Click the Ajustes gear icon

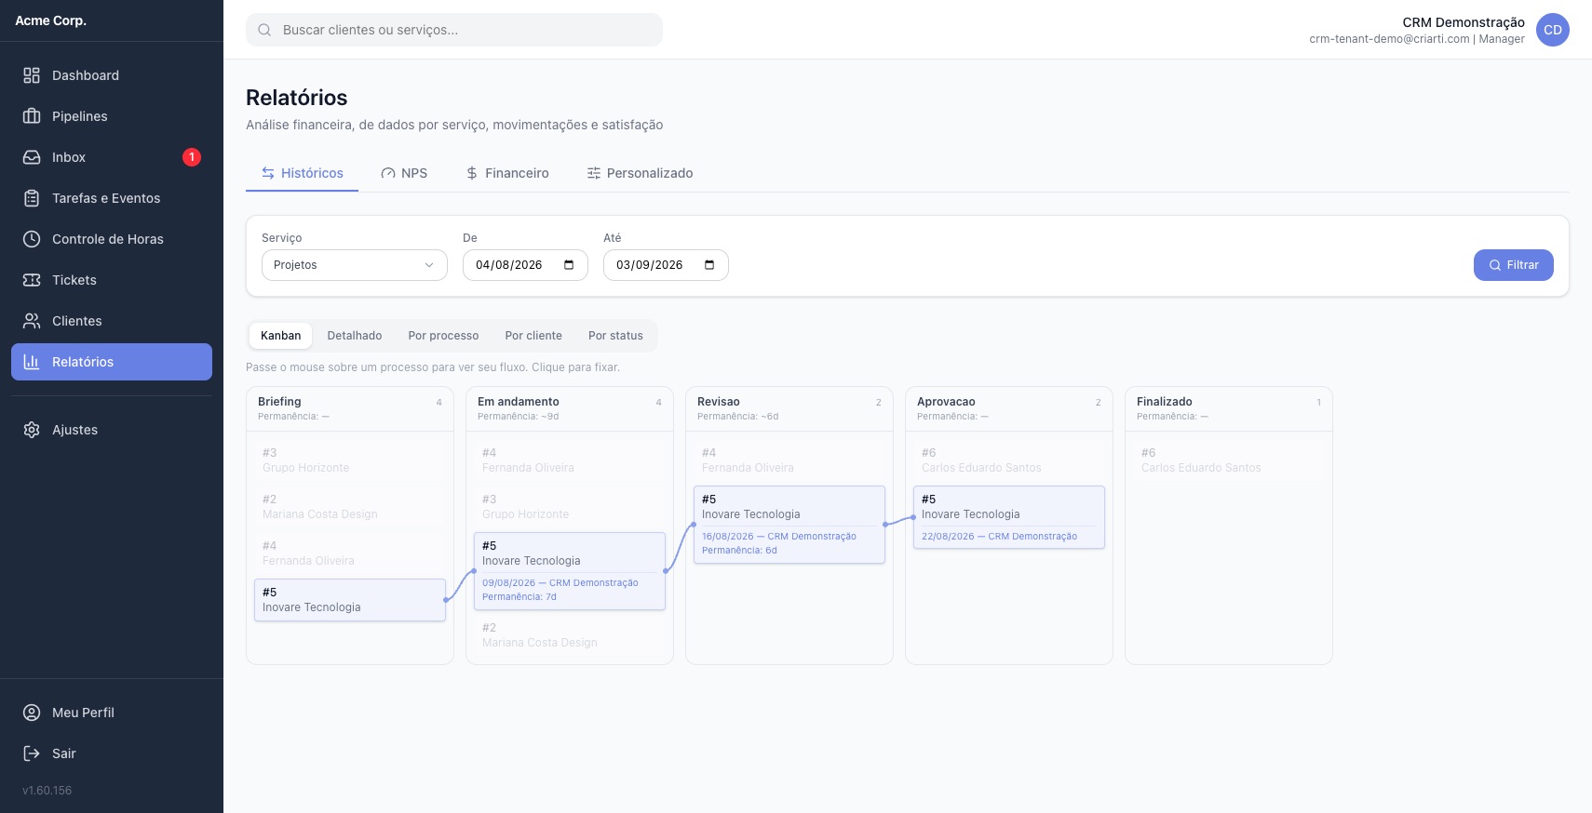[32, 430]
